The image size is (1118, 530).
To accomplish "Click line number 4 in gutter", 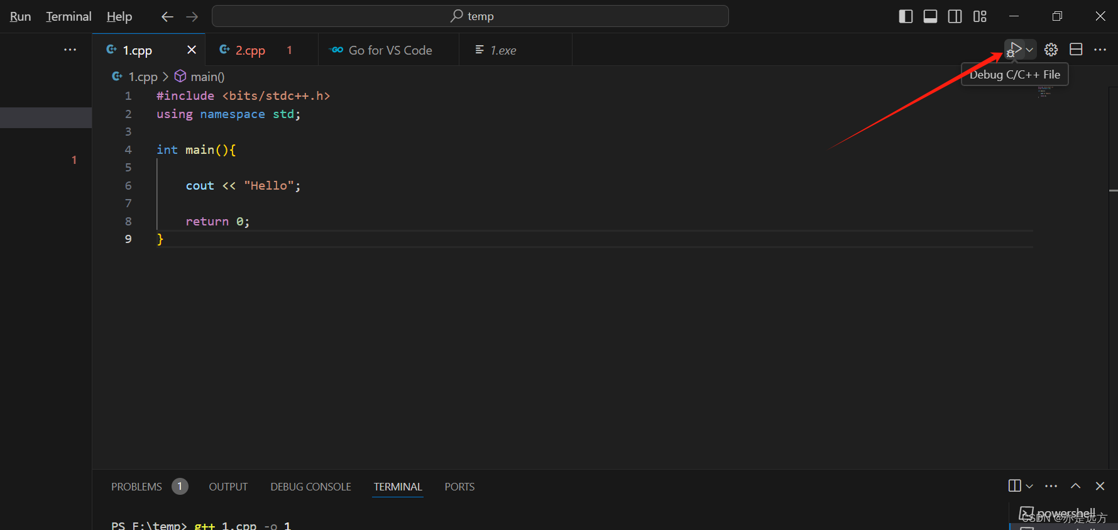I will tap(128, 149).
